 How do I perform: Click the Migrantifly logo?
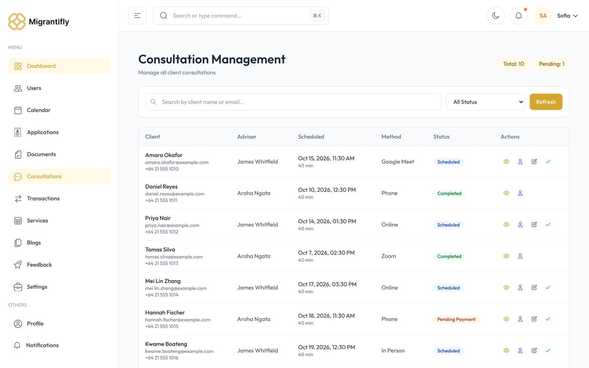click(x=39, y=22)
